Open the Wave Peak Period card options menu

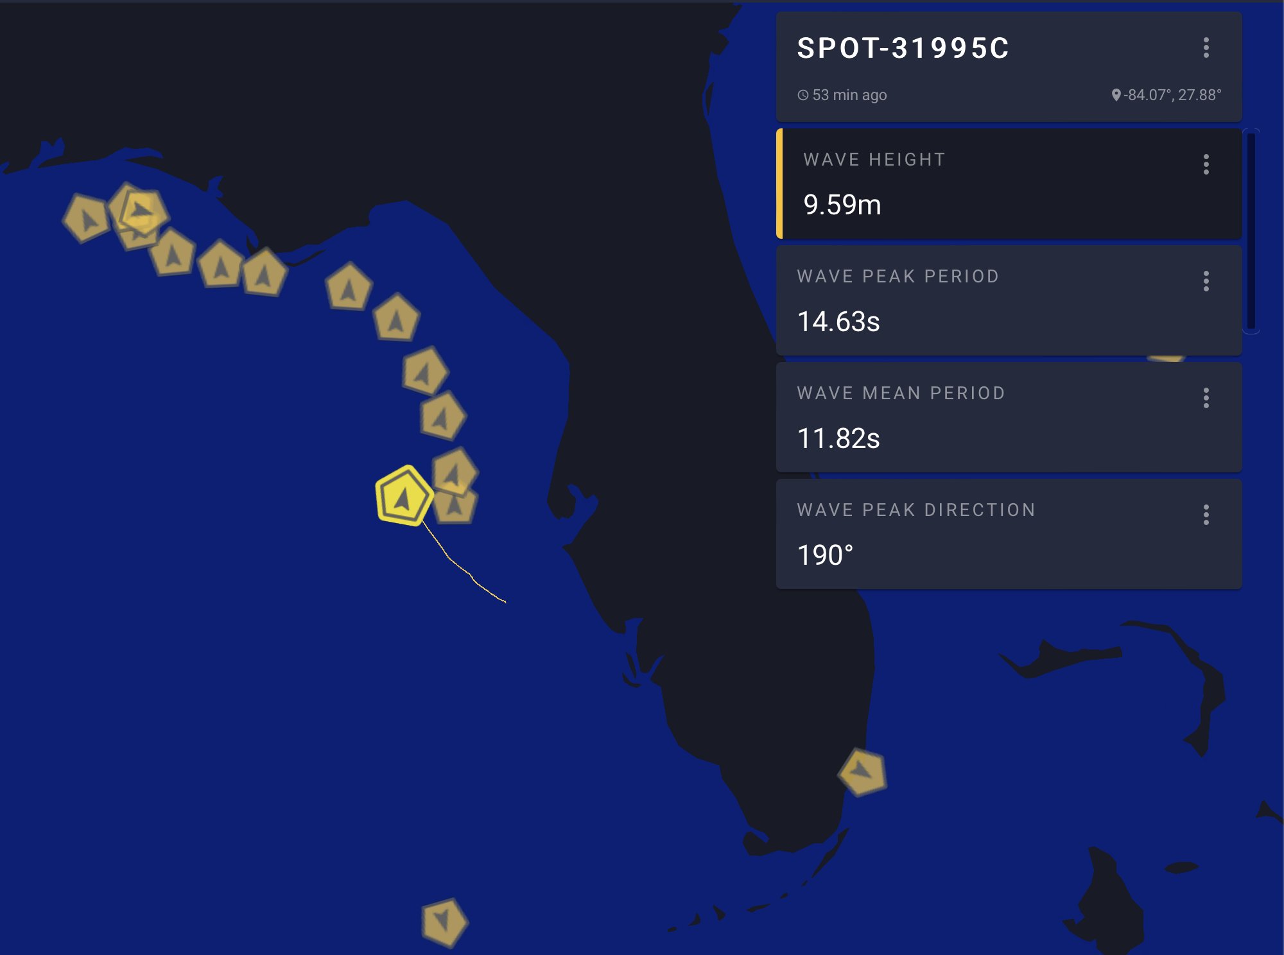click(1206, 281)
